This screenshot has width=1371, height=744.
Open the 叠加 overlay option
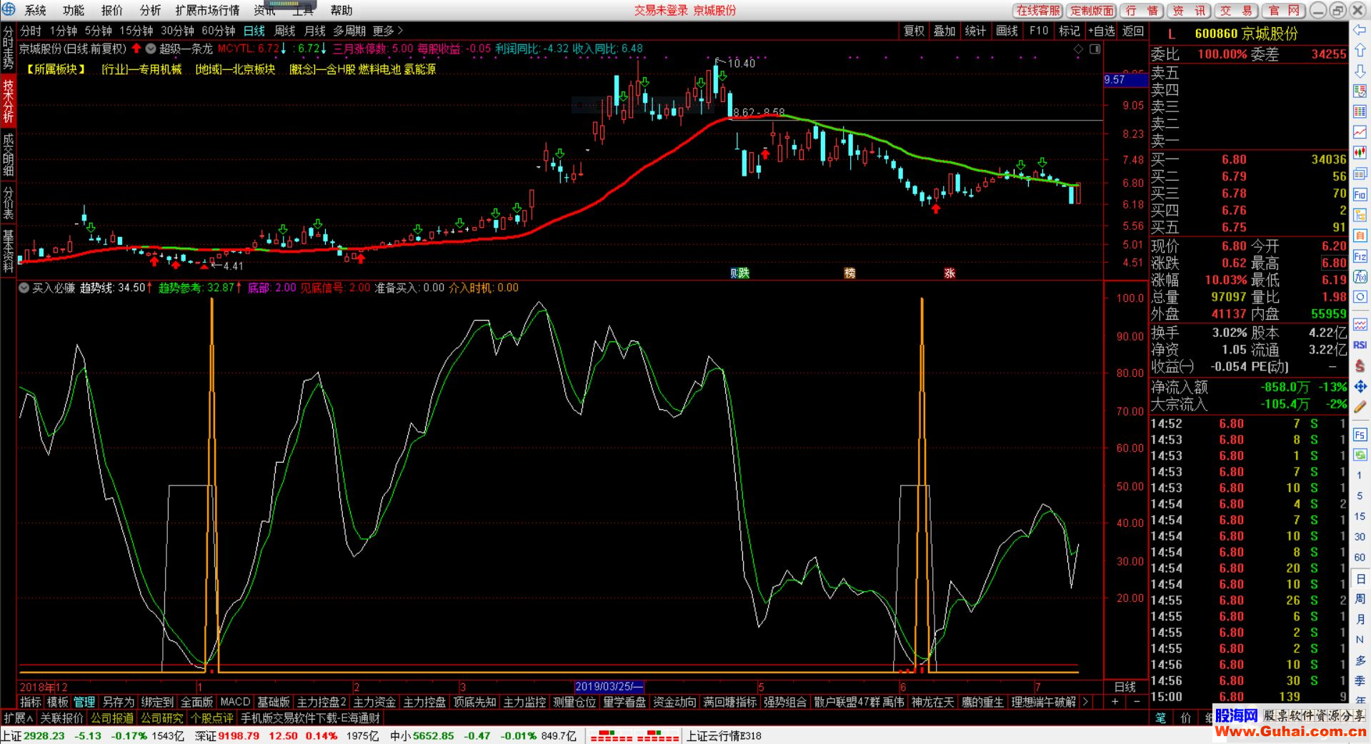[x=944, y=31]
